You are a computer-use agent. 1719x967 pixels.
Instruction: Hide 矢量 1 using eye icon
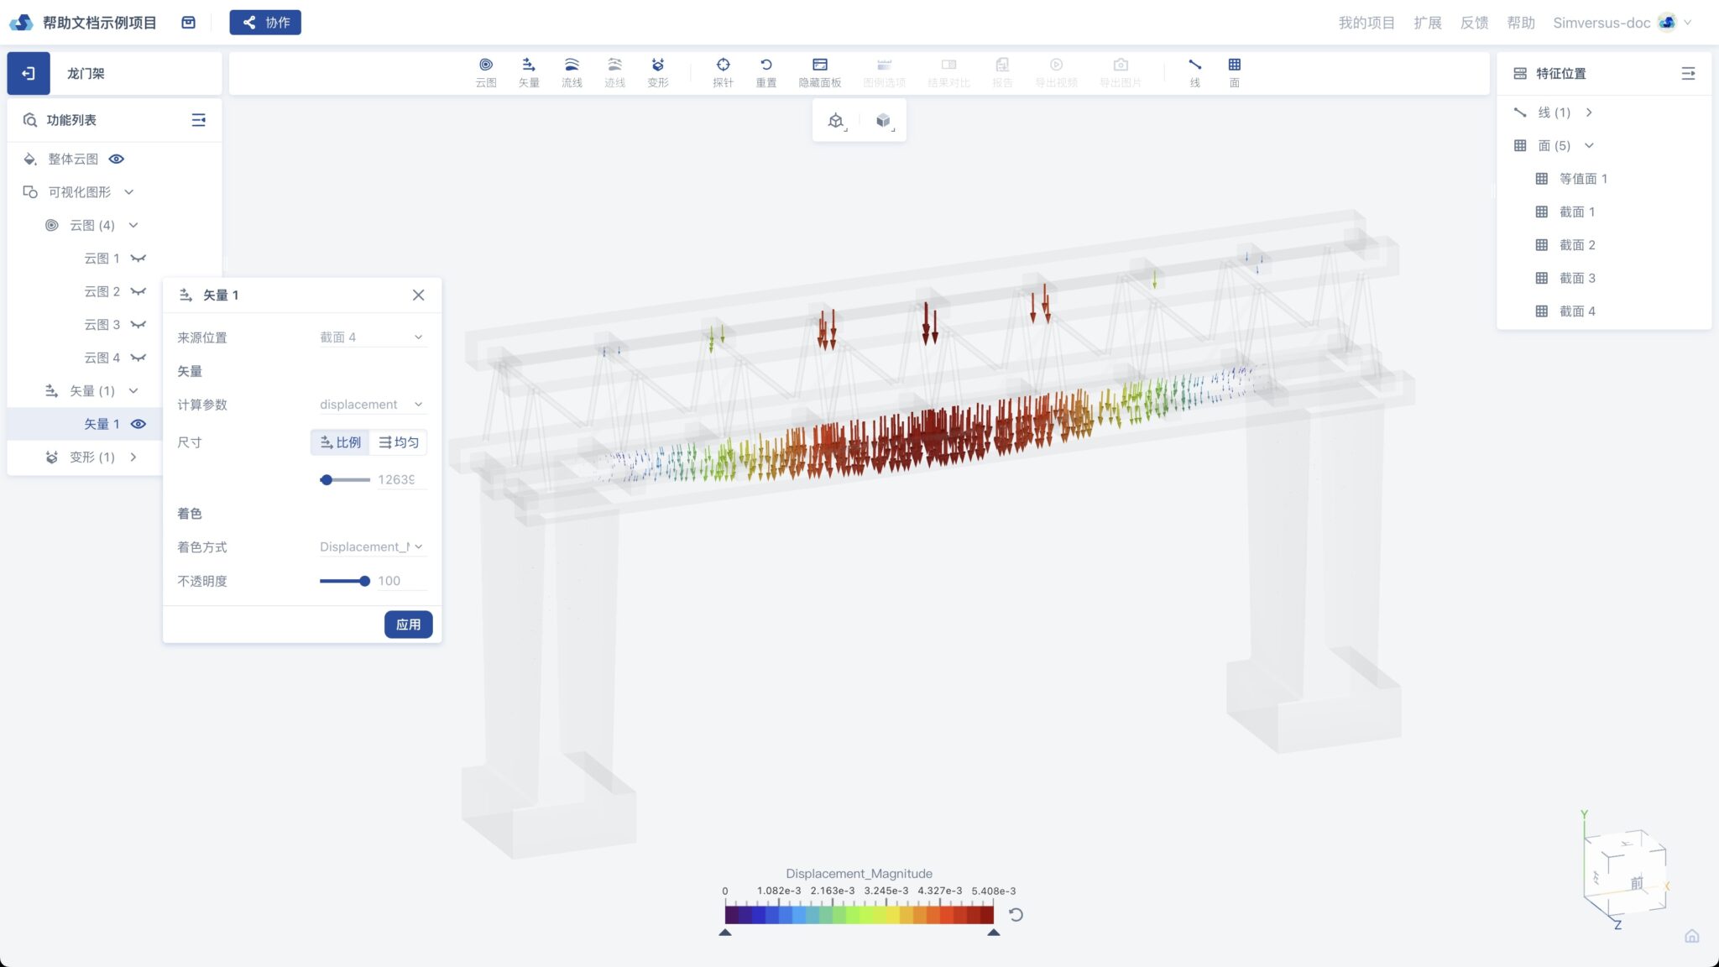138,424
